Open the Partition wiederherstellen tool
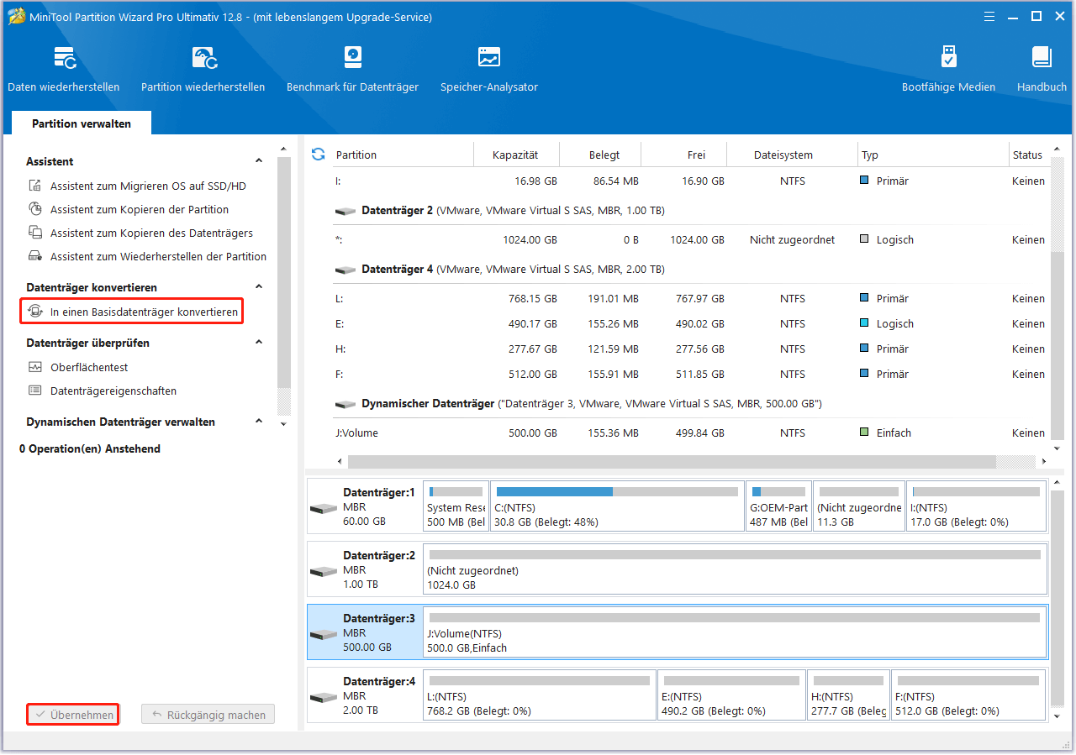This screenshot has width=1076, height=755. tap(203, 69)
